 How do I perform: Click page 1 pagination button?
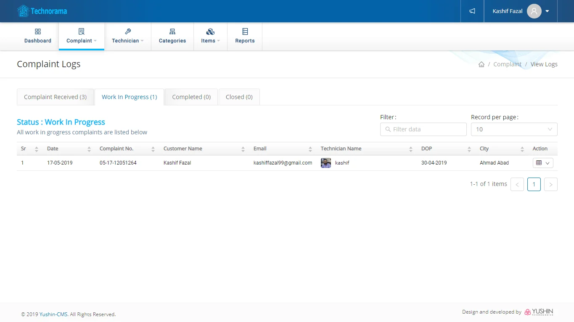(x=534, y=184)
